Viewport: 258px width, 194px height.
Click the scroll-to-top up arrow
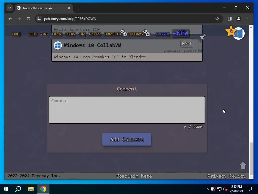243,165
